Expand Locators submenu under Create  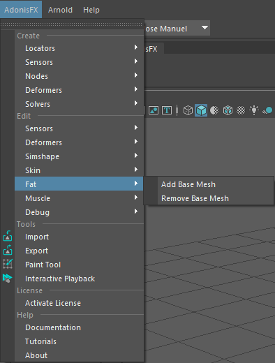click(x=79, y=48)
